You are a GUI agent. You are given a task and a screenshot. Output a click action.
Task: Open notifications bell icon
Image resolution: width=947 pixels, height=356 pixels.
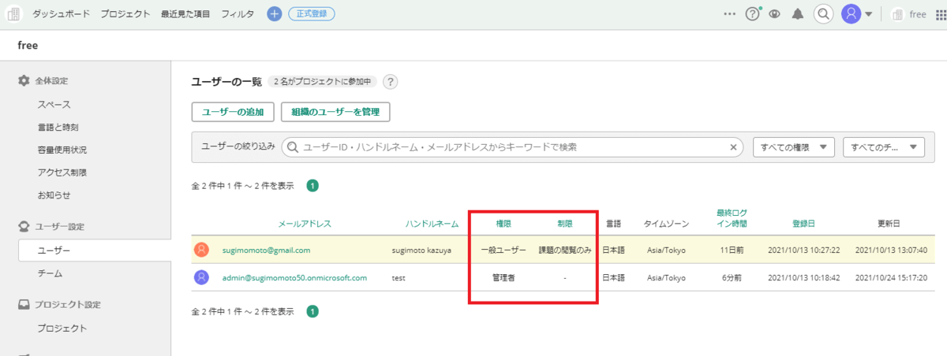click(798, 14)
